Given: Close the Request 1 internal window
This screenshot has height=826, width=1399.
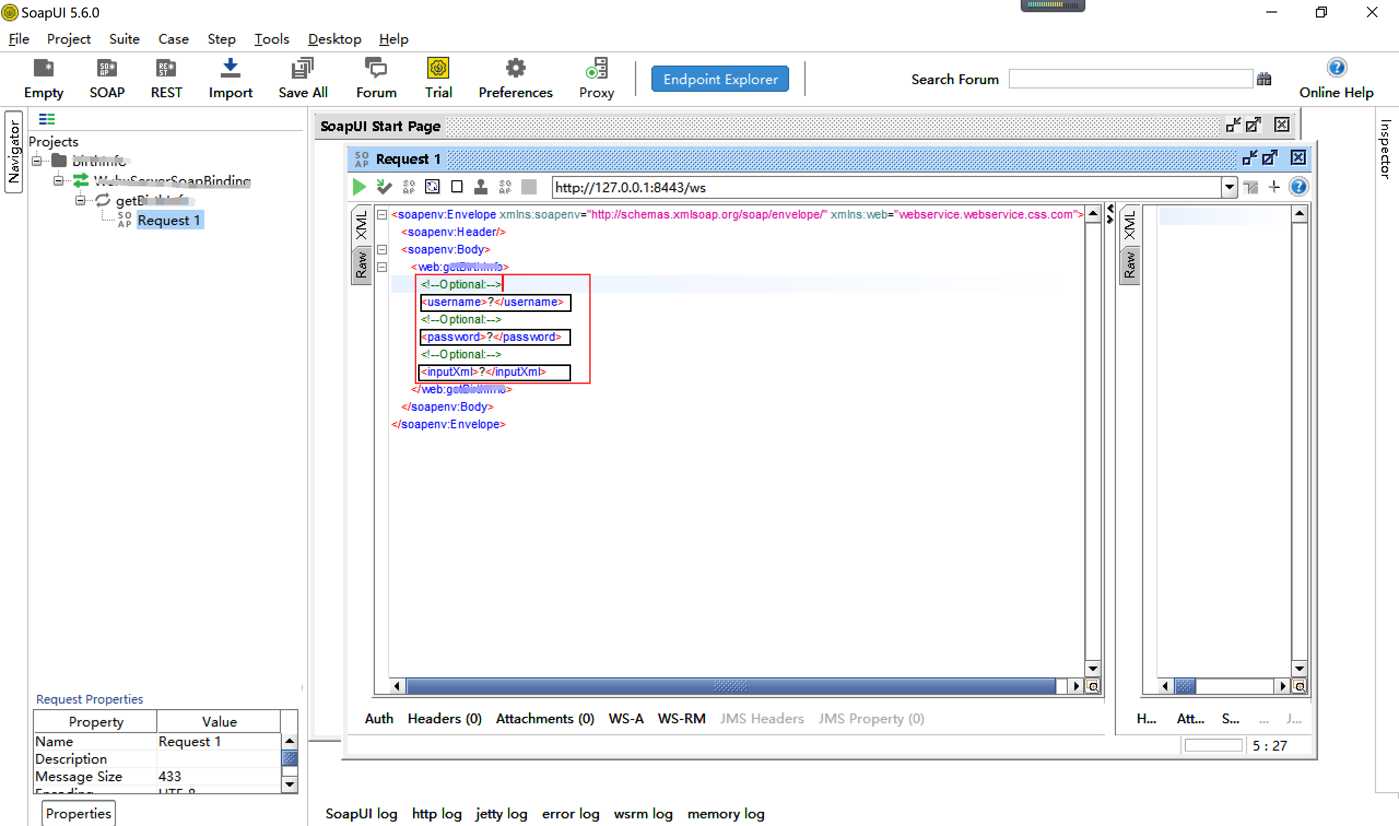Looking at the screenshot, I should [x=1298, y=158].
